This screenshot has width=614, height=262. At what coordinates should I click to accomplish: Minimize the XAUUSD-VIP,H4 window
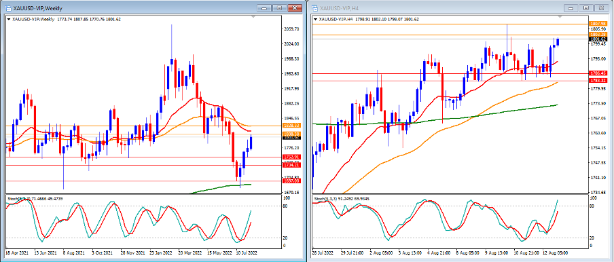[x=571, y=8]
